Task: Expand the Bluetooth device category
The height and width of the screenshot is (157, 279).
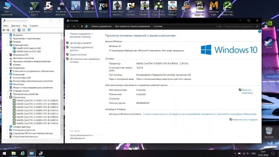Action: pos(7,35)
